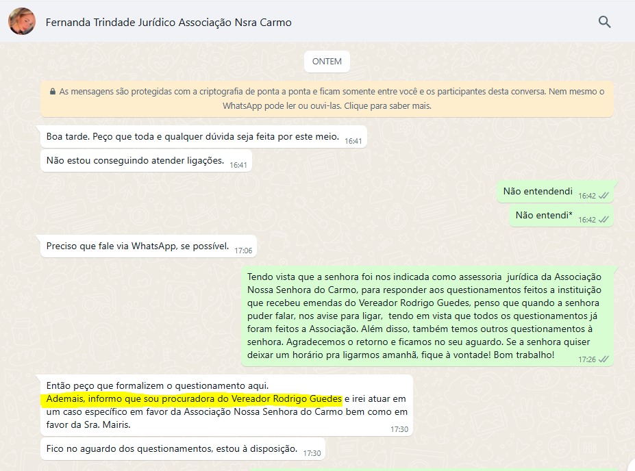
Task: Select message 'Não estou conseguindo atender ligações.'
Action: pos(146,161)
